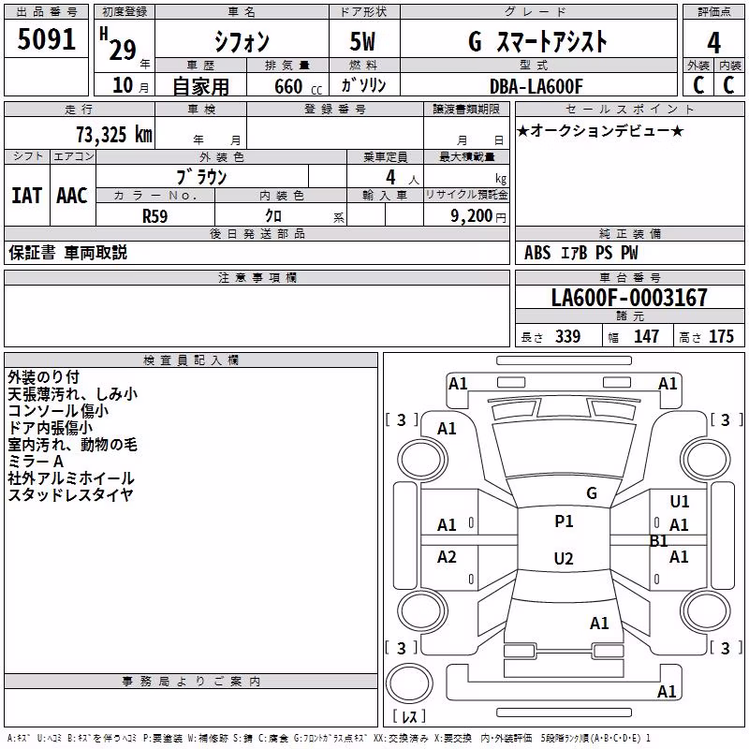Click color number R59
Viewport: 749px width, 749px height.
pos(154,216)
